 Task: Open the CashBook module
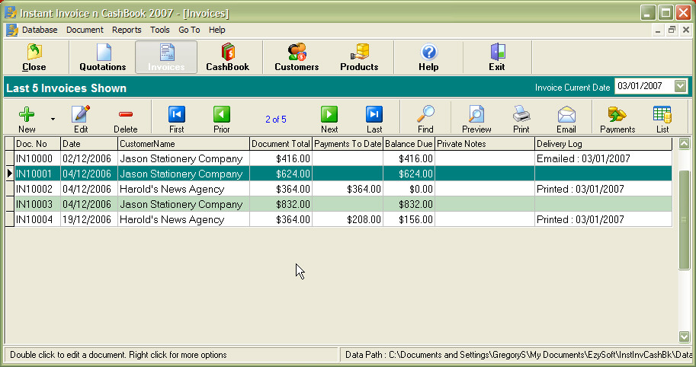click(228, 58)
